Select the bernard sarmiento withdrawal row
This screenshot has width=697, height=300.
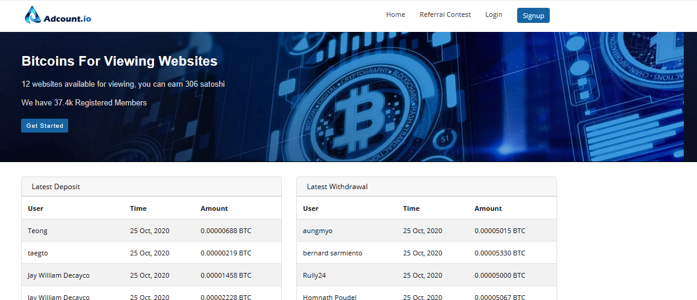[426, 253]
